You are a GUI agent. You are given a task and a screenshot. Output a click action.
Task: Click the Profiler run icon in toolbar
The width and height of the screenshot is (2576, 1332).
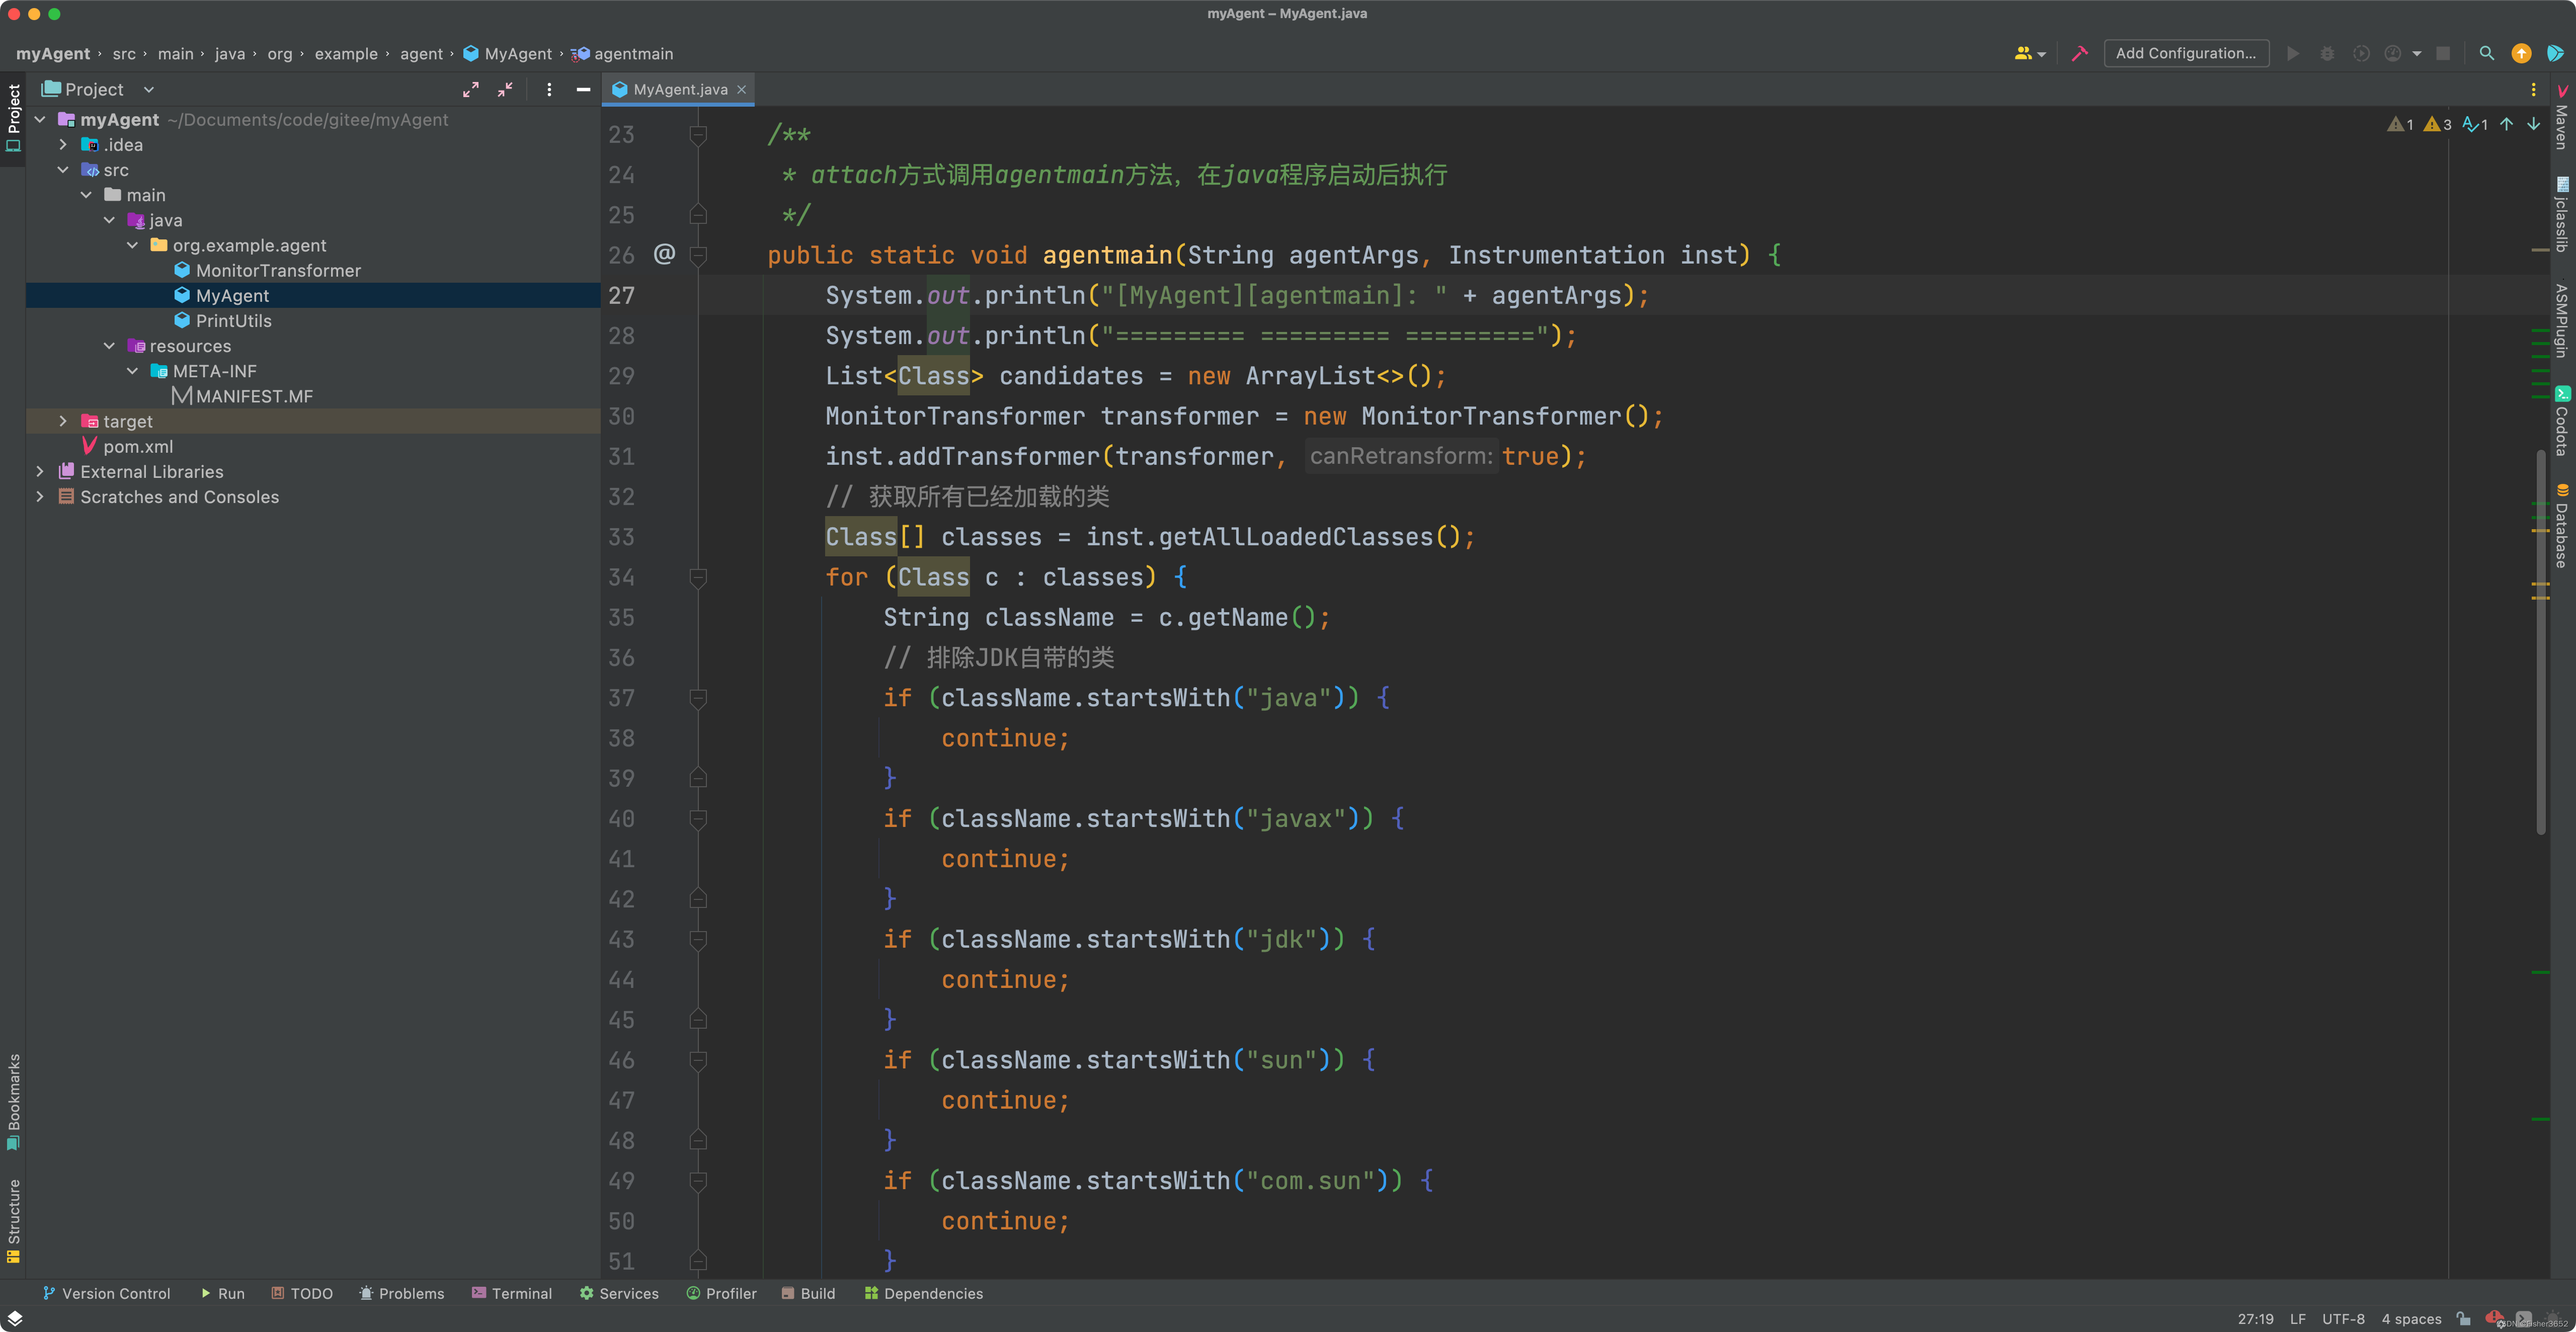tap(2393, 54)
